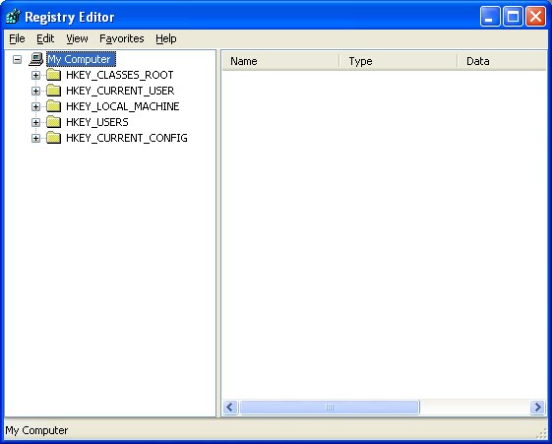Maximize the Registry Editor window

pos(513,16)
